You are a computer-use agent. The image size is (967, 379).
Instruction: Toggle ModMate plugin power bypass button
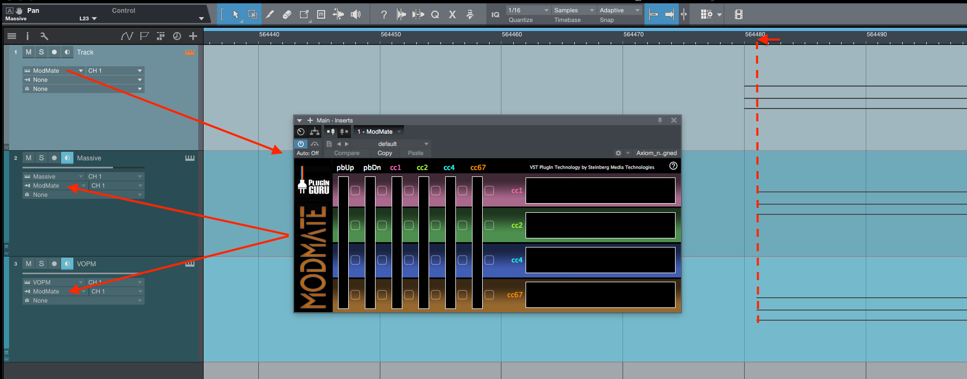[301, 144]
